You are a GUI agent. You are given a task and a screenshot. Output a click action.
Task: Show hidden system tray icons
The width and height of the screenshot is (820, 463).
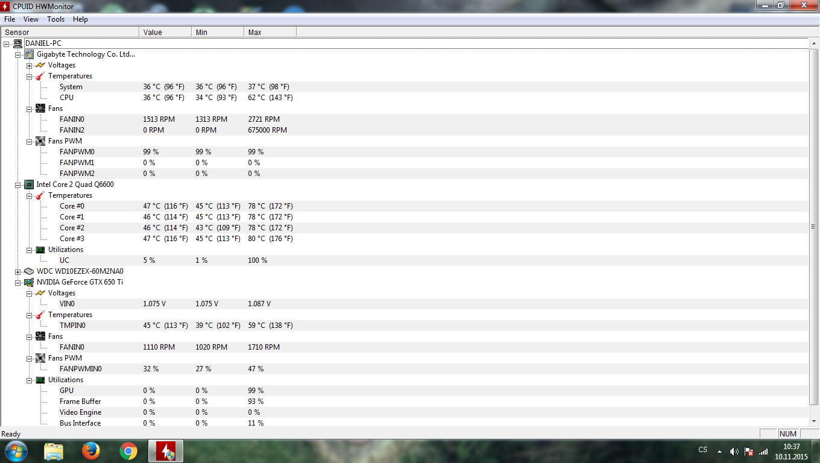719,451
